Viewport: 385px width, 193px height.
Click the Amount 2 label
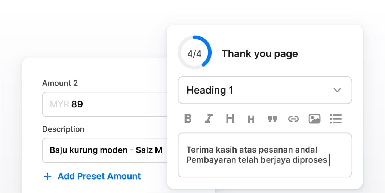coord(60,83)
